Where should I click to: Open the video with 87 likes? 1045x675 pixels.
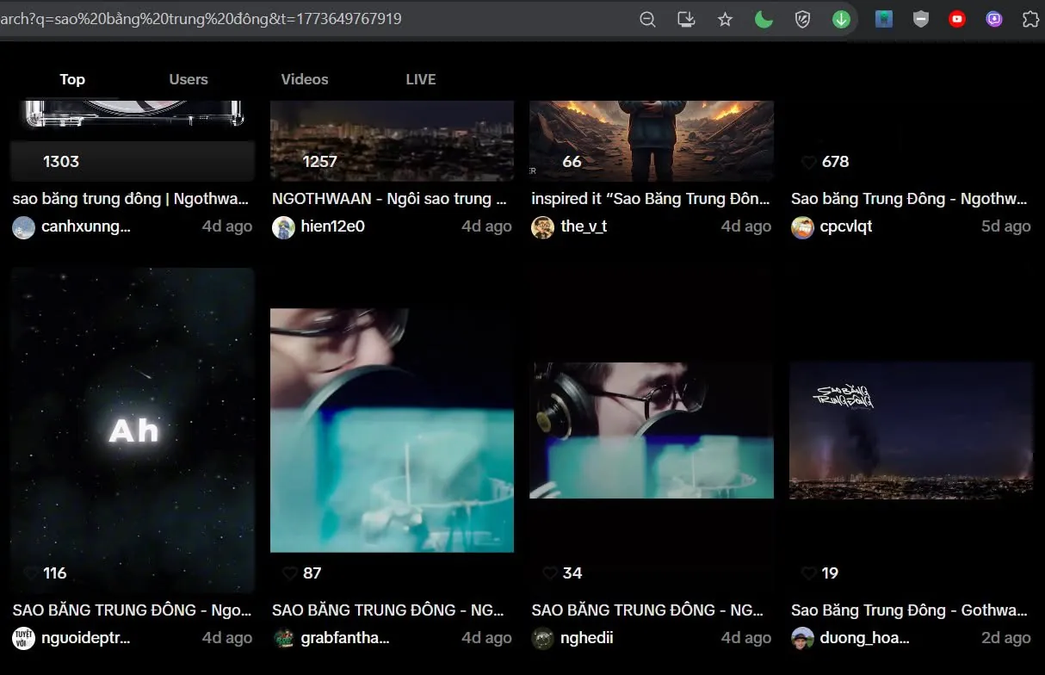click(x=392, y=430)
